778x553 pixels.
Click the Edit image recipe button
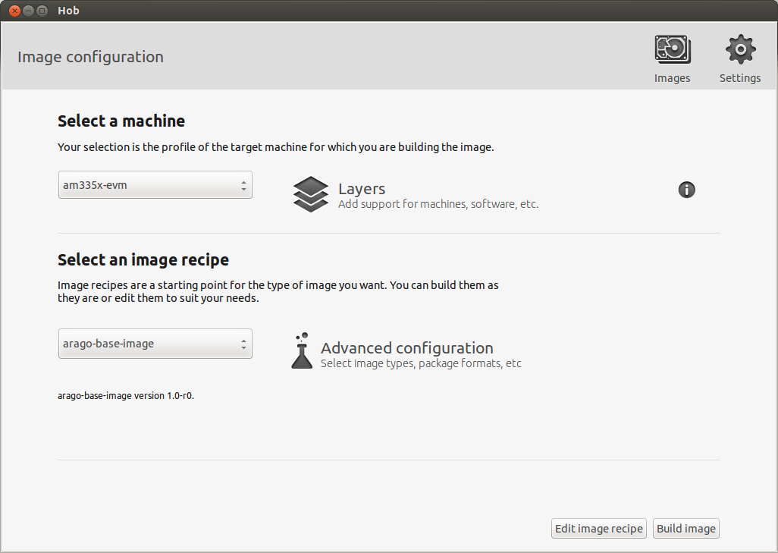[x=598, y=529]
